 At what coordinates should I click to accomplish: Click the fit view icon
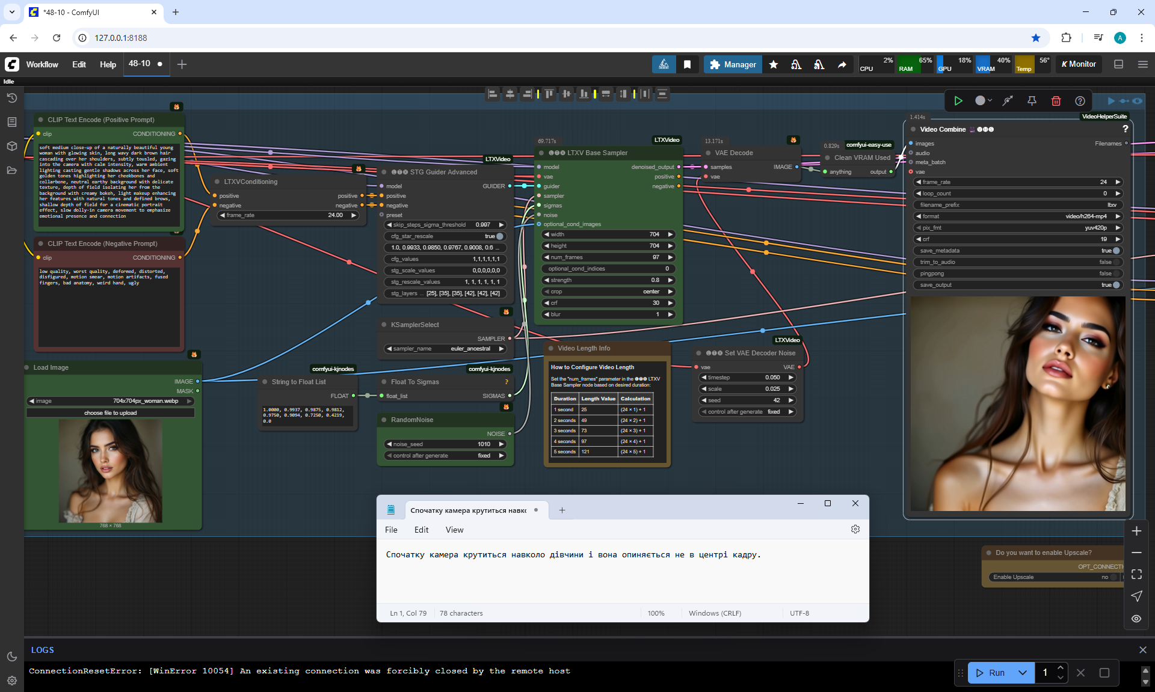[1136, 575]
